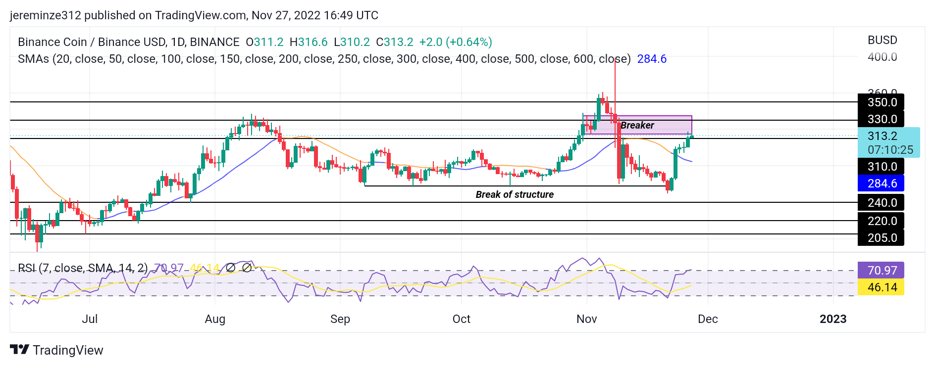Viewport: 935px width, 367px height.
Task: Click the 313.2 current price label
Action: [x=883, y=136]
